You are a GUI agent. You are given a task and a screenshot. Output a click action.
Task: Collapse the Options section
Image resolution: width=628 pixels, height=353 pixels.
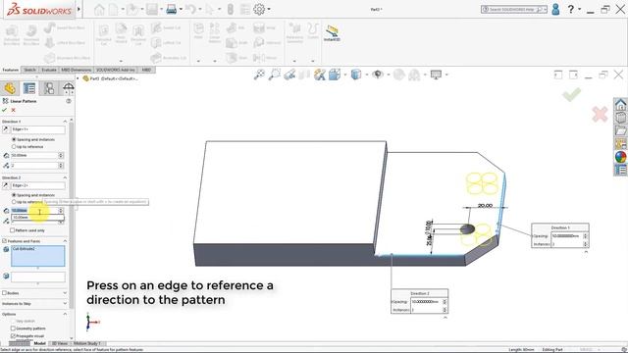pos(65,314)
